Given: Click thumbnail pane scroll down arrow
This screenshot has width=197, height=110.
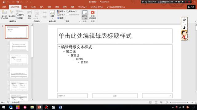Looking at the screenshot, I should (x=32, y=99).
